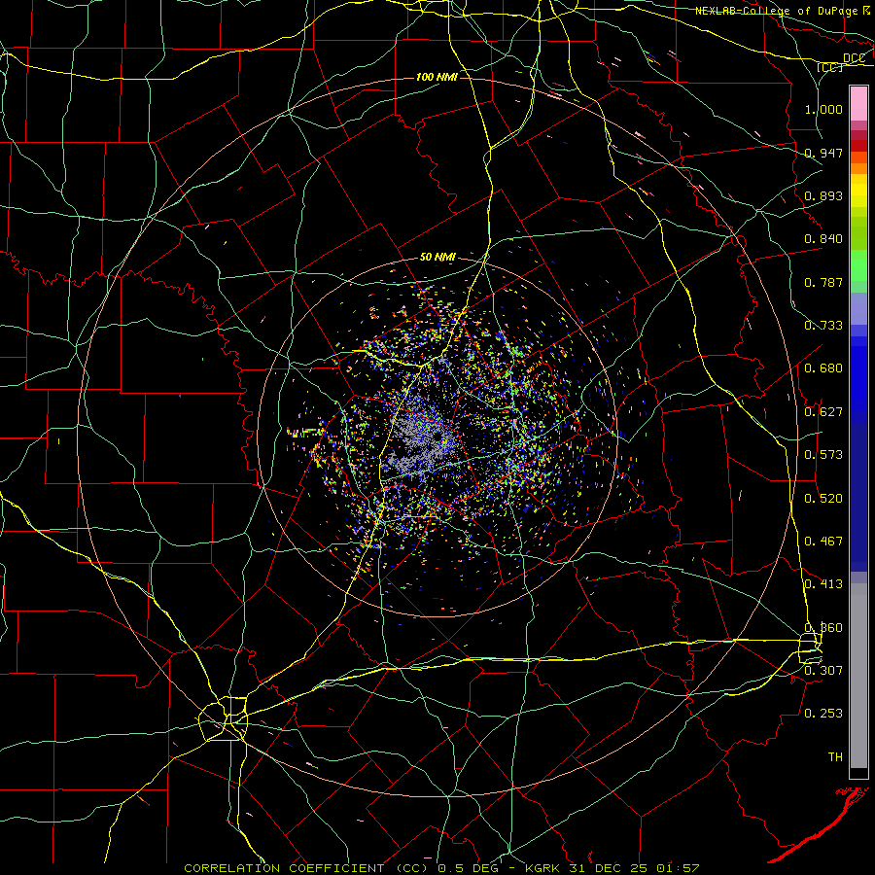Viewport: 875px width, 875px height.
Task: Click the 0.307 color scale value
Action: click(x=823, y=670)
